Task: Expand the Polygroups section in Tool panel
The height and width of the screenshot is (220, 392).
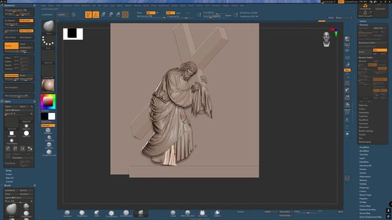Action: coord(364,188)
